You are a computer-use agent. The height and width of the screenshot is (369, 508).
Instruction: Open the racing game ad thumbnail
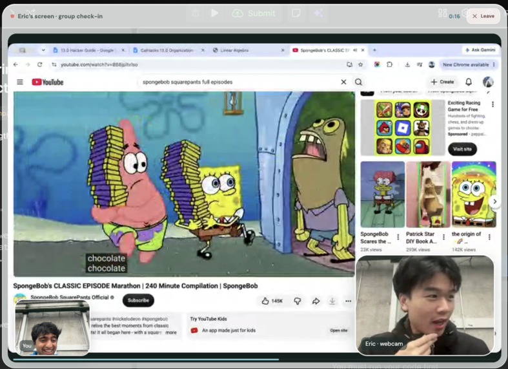pos(403,128)
